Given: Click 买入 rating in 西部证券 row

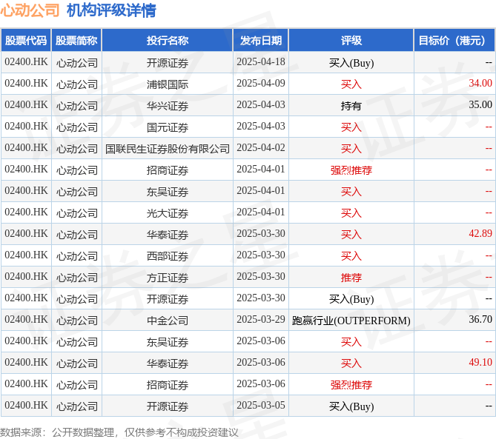Looking at the screenshot, I should tap(351, 256).
